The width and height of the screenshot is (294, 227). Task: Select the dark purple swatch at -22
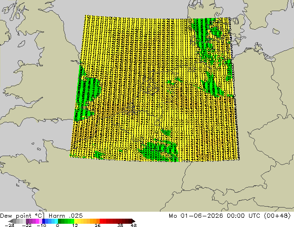tap(27, 221)
